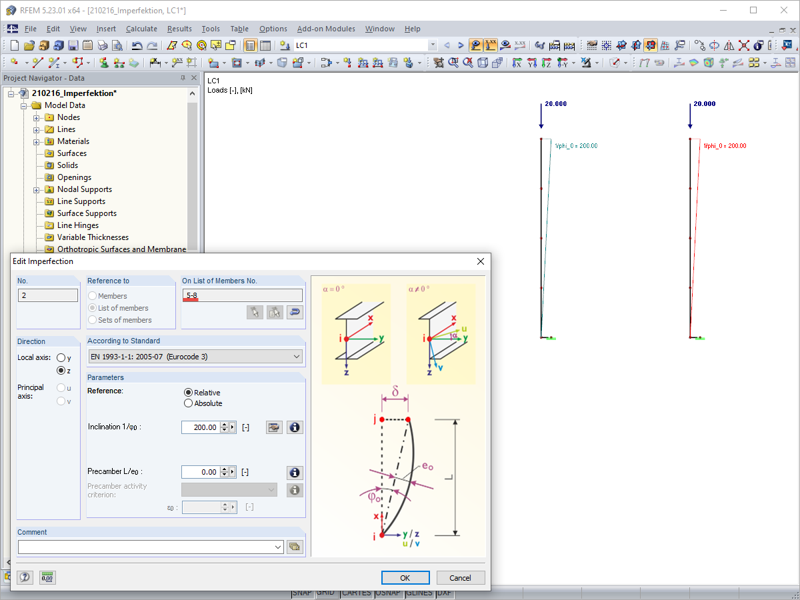Click the info icon beside Inclination
800x600 pixels.
(x=295, y=427)
